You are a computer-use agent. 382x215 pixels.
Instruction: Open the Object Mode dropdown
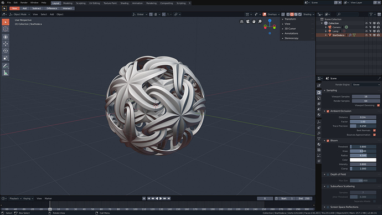[x=20, y=14]
